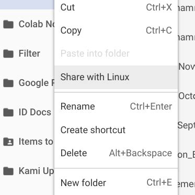The width and height of the screenshot is (195, 195).
Task: Click the file row starting with Nov
Action: click(187, 67)
